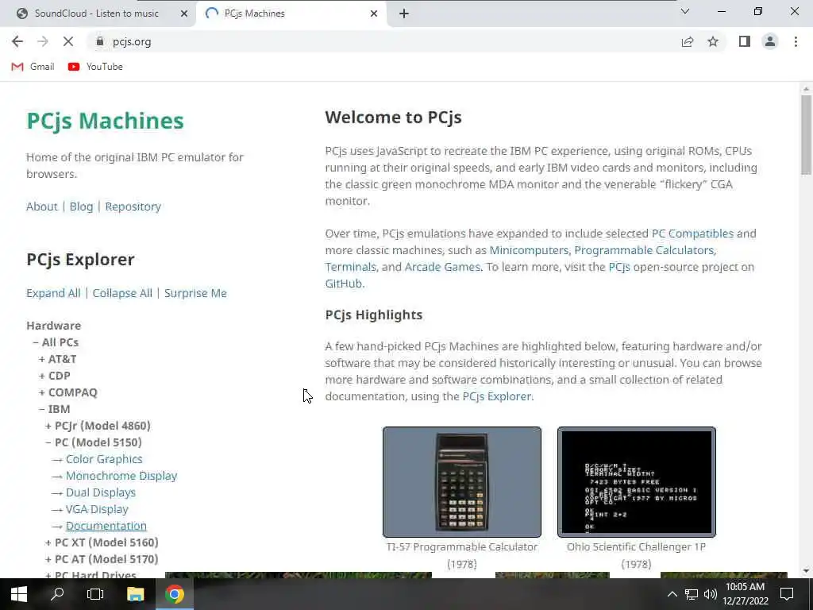The height and width of the screenshot is (610, 813).
Task: Open the browser side panel
Action: point(745,41)
